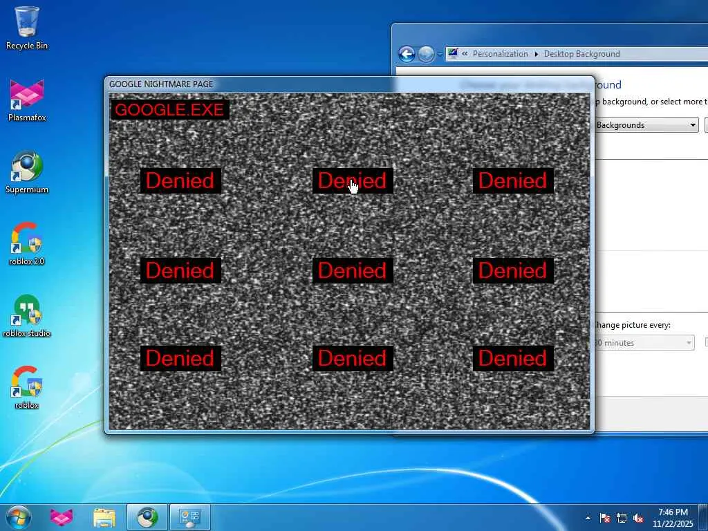Click the GOOGLE.EXE label
708x531 pixels.
pyautogui.click(x=170, y=110)
